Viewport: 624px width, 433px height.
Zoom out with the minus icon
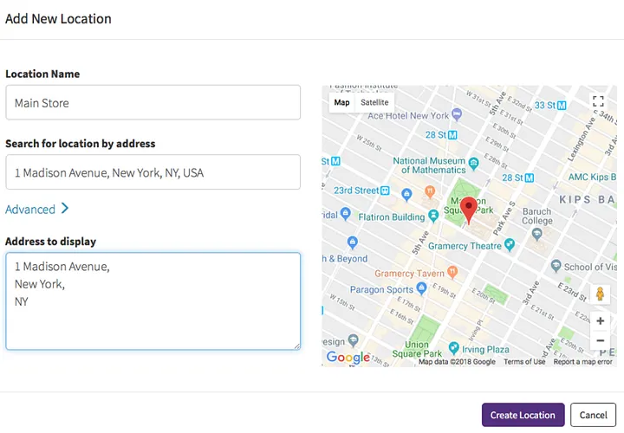(x=600, y=340)
